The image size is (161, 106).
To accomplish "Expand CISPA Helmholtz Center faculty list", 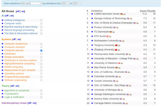I will [92, 14].
